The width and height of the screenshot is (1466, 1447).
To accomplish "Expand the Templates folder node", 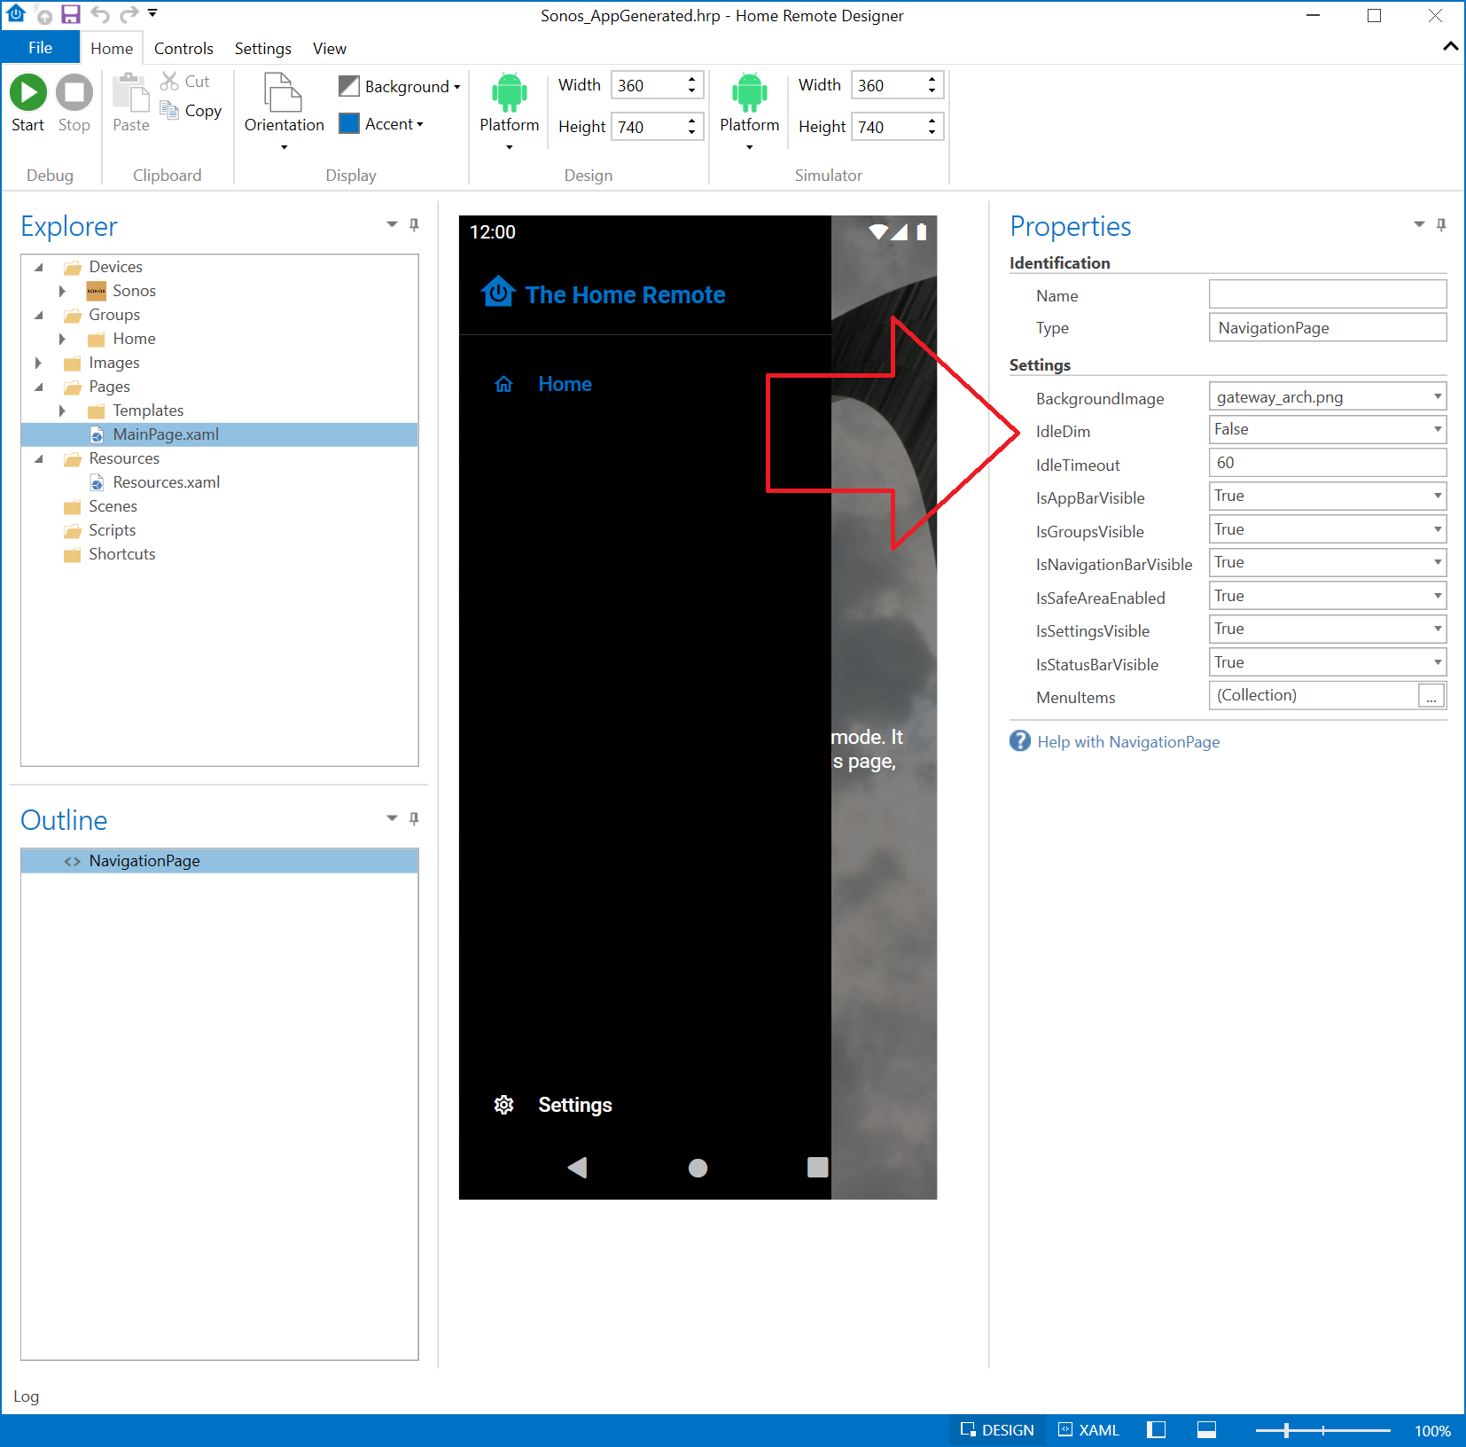I will 62,411.
